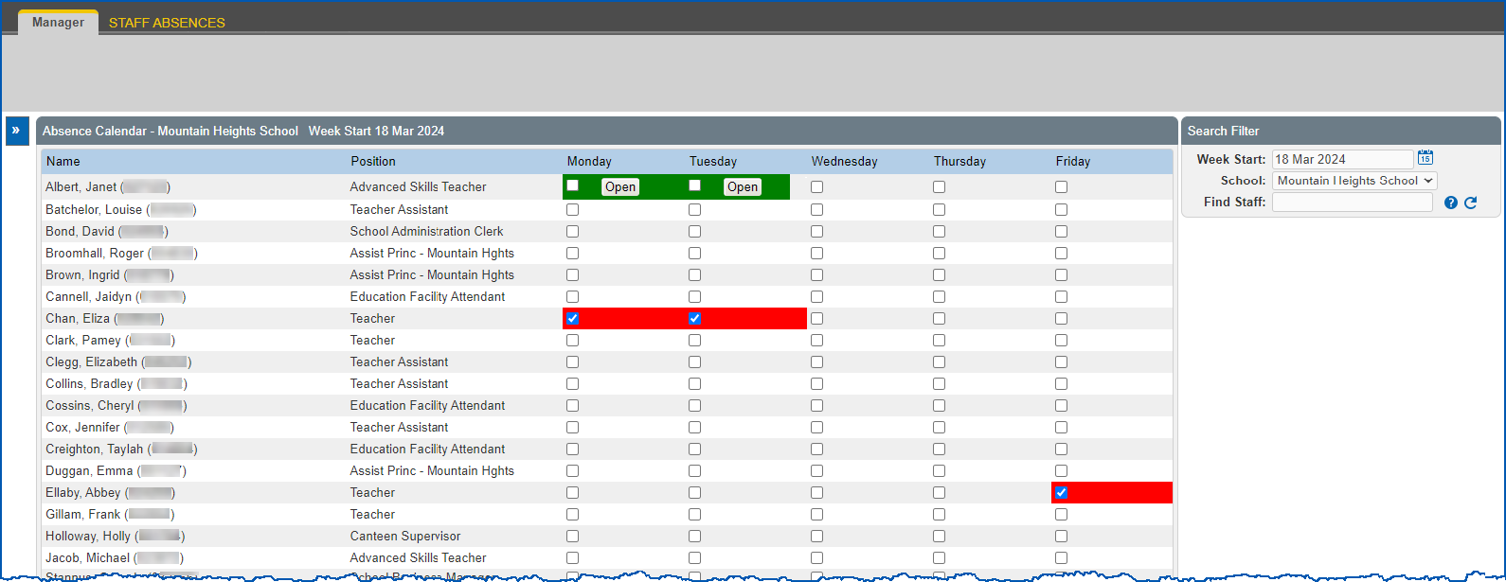Click the Monday column header
This screenshot has width=1506, height=582.
point(589,162)
